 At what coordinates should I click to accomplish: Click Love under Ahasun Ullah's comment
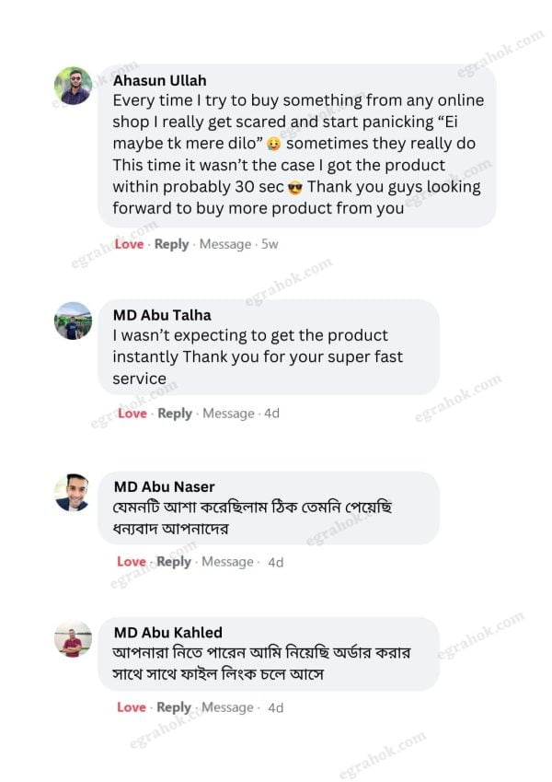point(130,244)
